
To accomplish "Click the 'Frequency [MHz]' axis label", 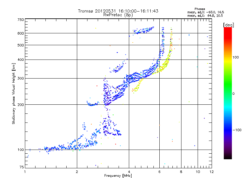I will [x=118, y=176].
